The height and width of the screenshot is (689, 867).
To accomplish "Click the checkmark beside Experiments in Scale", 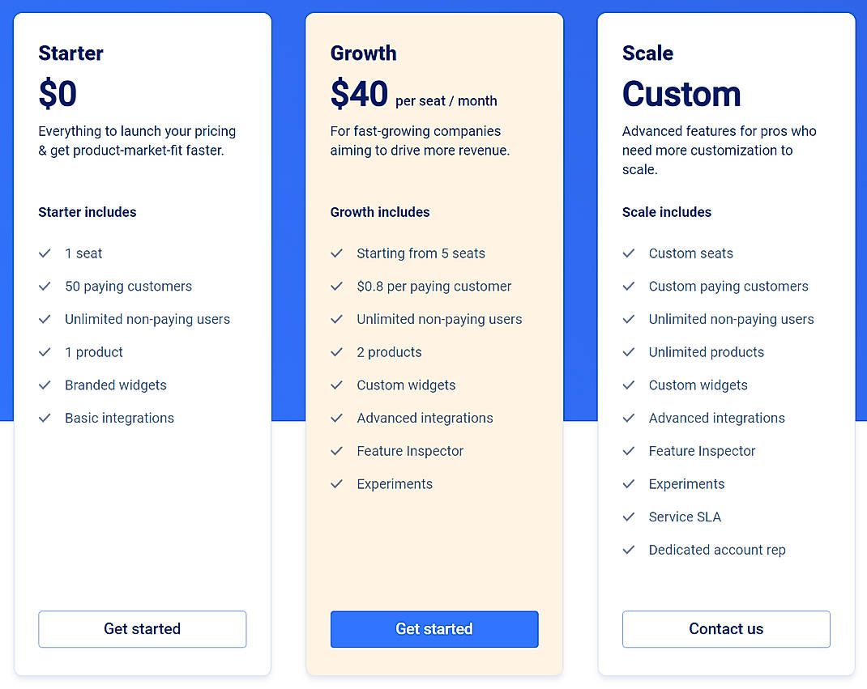I will pyautogui.click(x=629, y=484).
